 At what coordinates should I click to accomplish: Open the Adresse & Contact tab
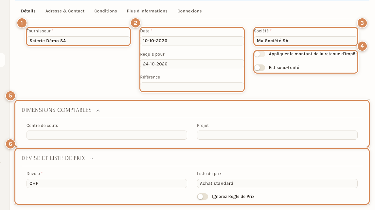coord(65,11)
